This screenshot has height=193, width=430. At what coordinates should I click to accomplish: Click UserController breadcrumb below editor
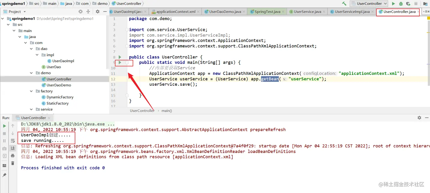tap(142, 111)
